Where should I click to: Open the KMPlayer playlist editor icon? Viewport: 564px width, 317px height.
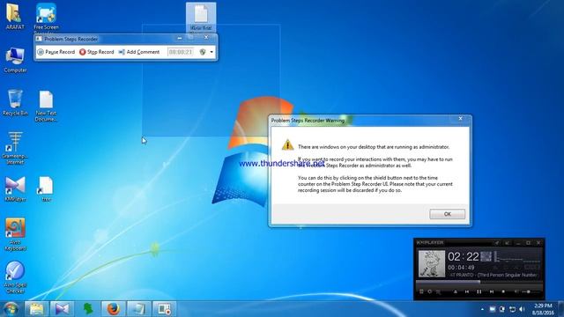pyautogui.click(x=439, y=291)
